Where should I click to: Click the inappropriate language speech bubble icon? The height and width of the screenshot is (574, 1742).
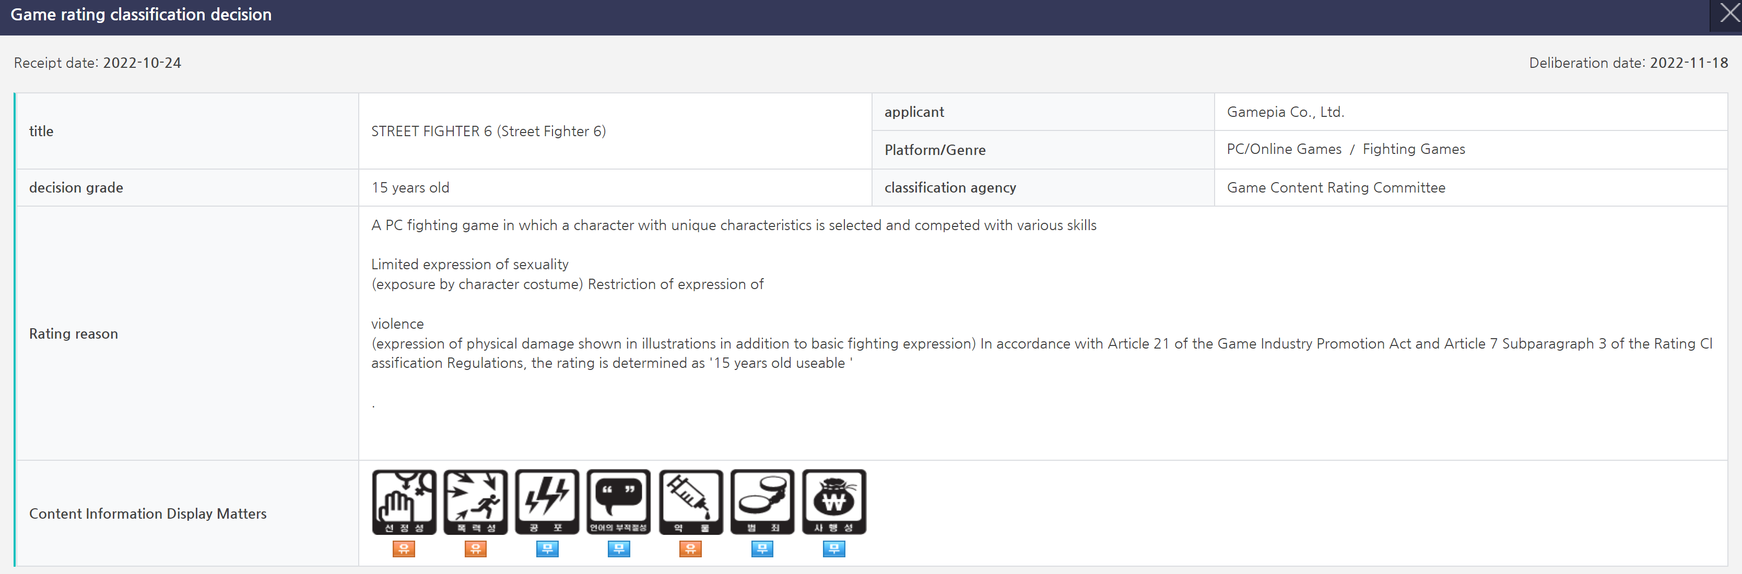pyautogui.click(x=619, y=501)
